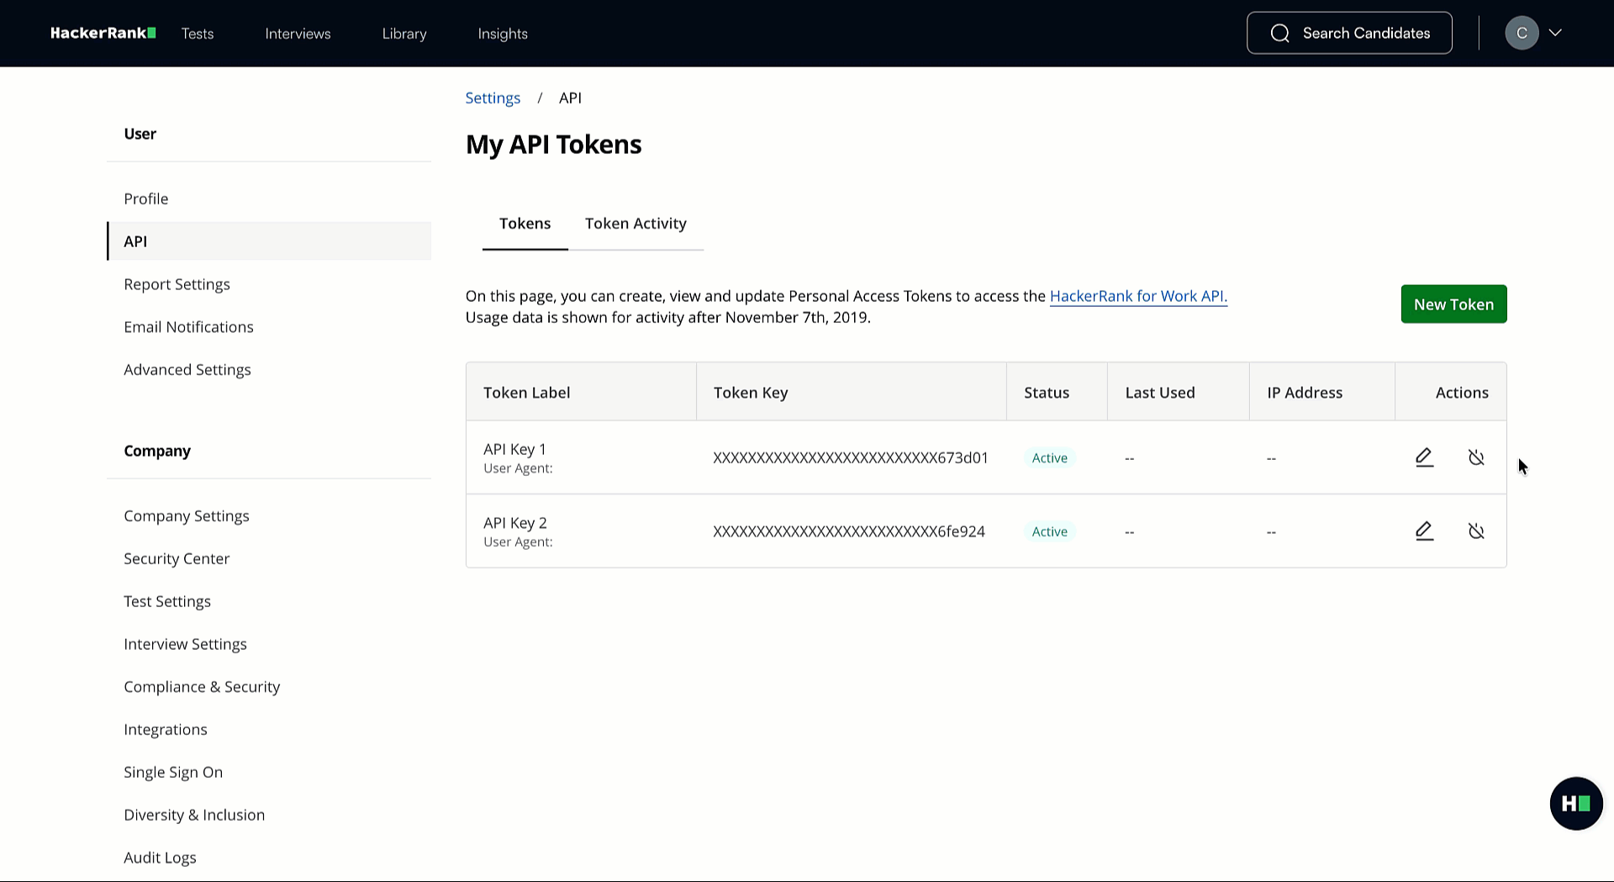Open Report Settings in sidebar
This screenshot has width=1614, height=882.
pyautogui.click(x=177, y=284)
